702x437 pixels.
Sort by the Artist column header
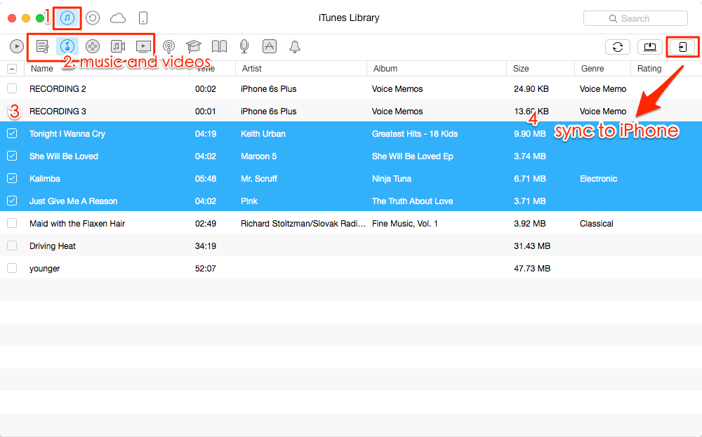point(251,69)
